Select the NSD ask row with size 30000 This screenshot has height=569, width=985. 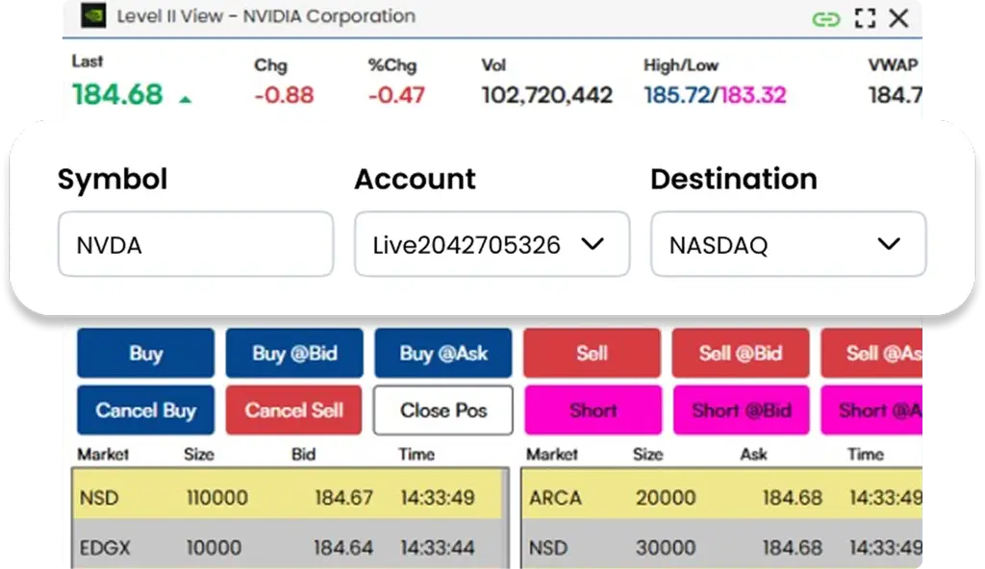tap(721, 546)
